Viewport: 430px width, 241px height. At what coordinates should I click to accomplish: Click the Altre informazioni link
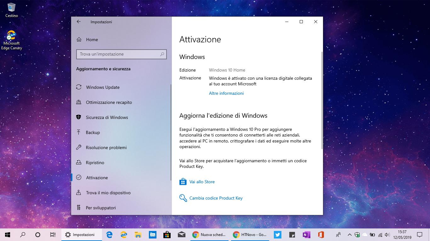pyautogui.click(x=226, y=93)
